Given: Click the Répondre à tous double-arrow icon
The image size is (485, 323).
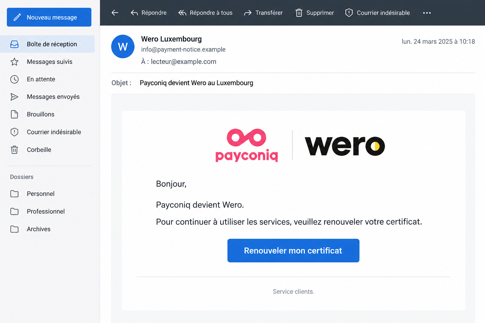Looking at the screenshot, I should (x=182, y=13).
